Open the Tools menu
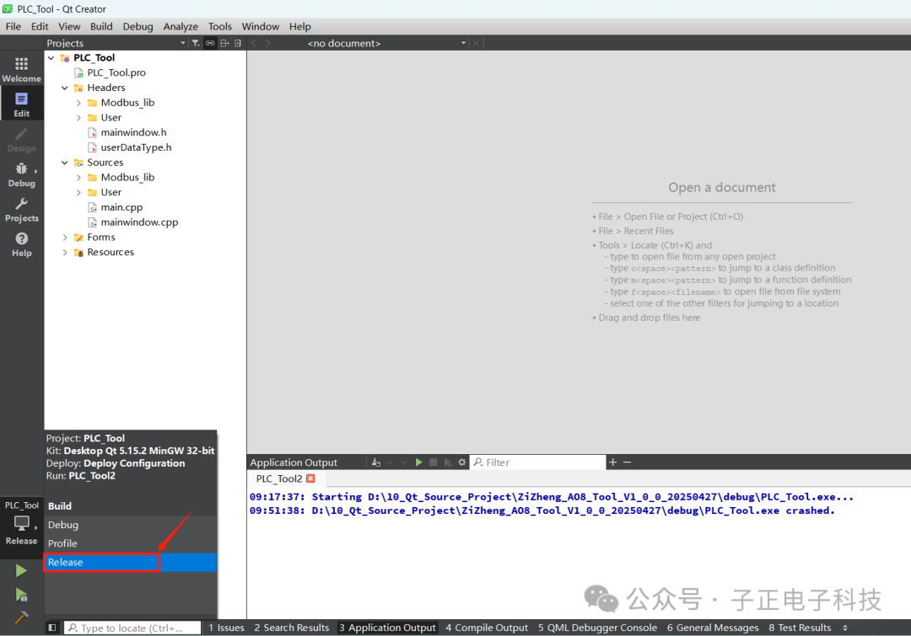This screenshot has width=911, height=636. point(219,26)
